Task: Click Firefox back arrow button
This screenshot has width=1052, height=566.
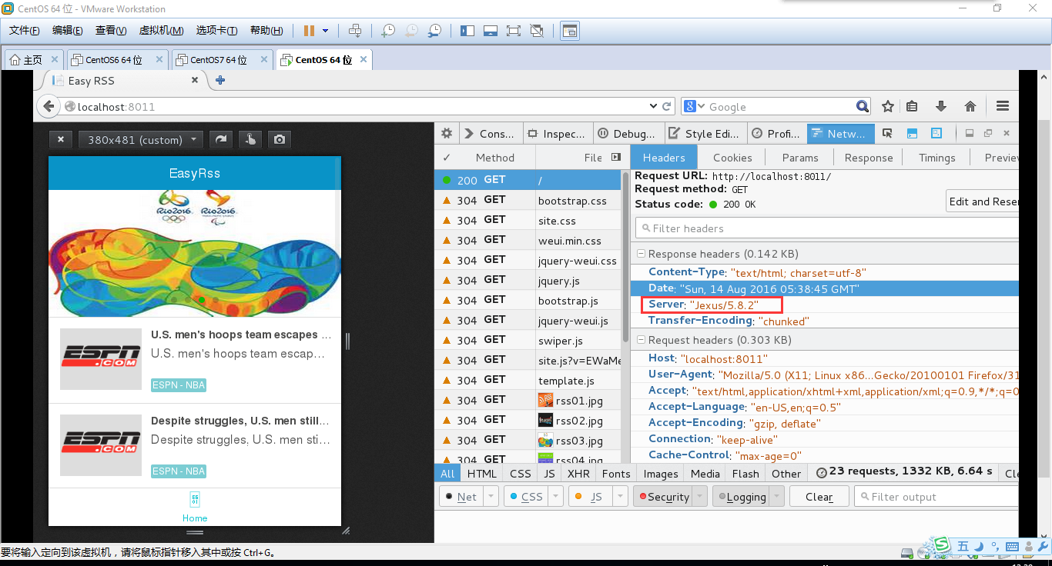Action: tap(49, 107)
